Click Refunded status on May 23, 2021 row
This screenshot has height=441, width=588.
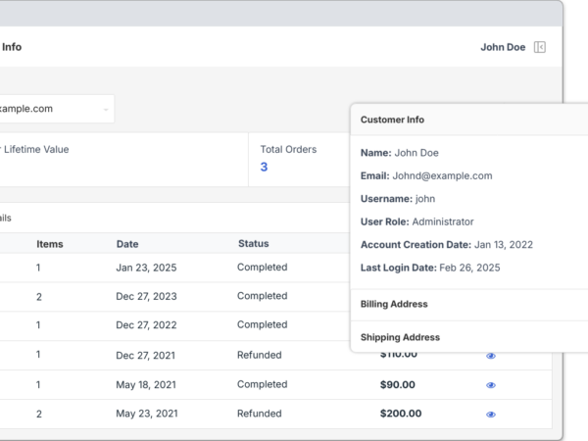pyautogui.click(x=260, y=414)
